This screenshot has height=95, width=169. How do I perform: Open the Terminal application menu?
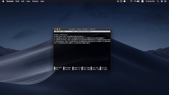click(x=10, y=1)
